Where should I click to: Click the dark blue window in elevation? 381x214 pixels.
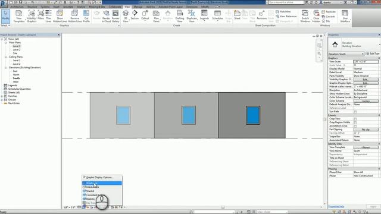(253, 115)
